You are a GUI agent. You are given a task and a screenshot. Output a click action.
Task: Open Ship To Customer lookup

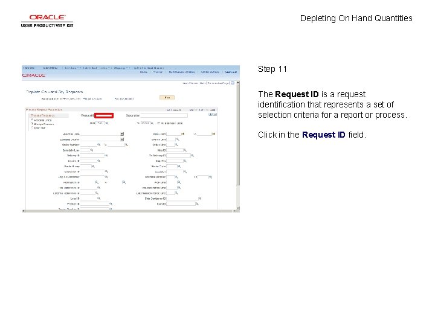pos(106,177)
